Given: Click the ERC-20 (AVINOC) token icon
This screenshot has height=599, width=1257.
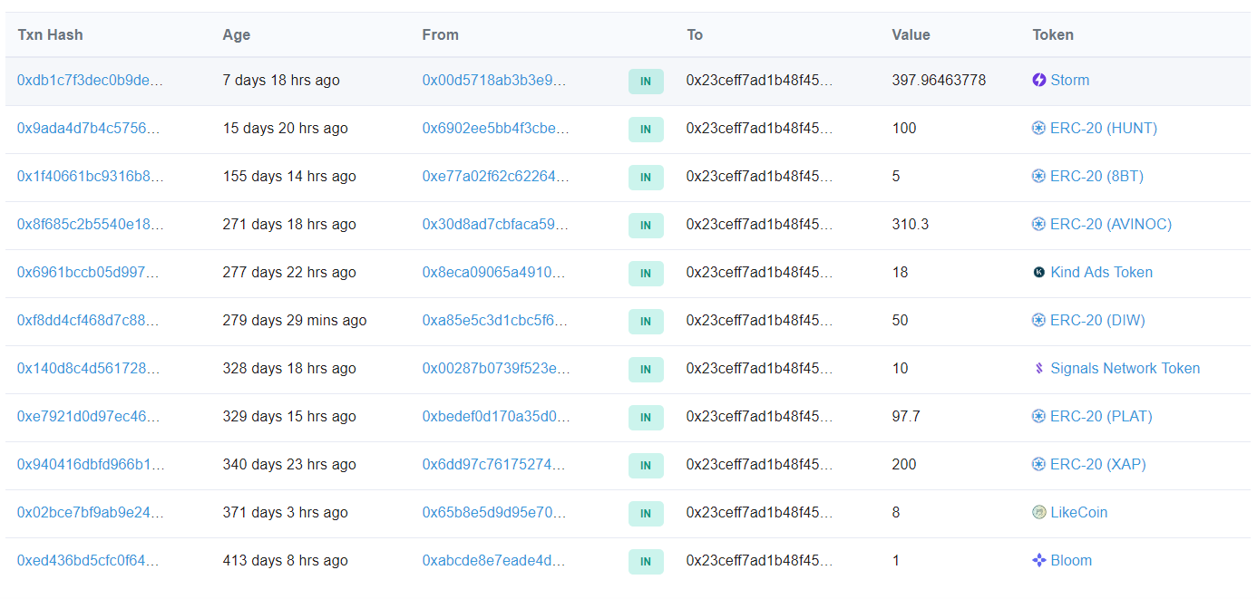Looking at the screenshot, I should coord(1039,224).
